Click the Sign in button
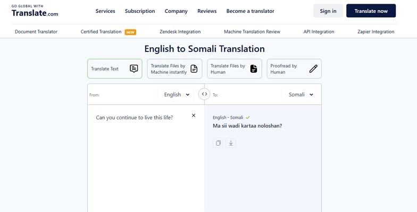 point(328,11)
